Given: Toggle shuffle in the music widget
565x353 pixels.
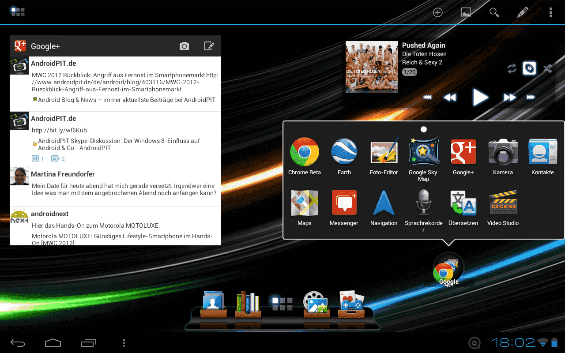Looking at the screenshot, I should (548, 68).
